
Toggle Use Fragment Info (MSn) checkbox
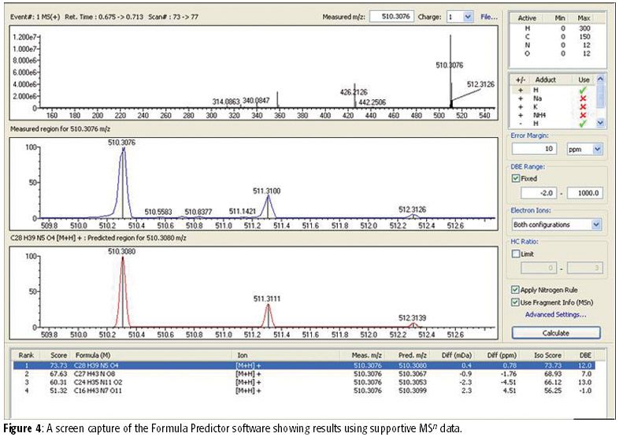[x=515, y=302]
